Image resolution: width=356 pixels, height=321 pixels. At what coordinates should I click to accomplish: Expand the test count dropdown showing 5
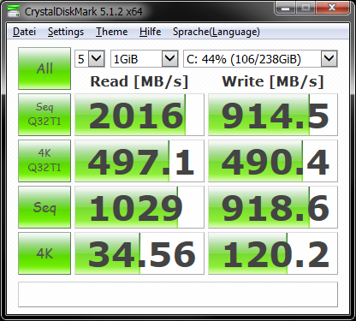point(96,59)
